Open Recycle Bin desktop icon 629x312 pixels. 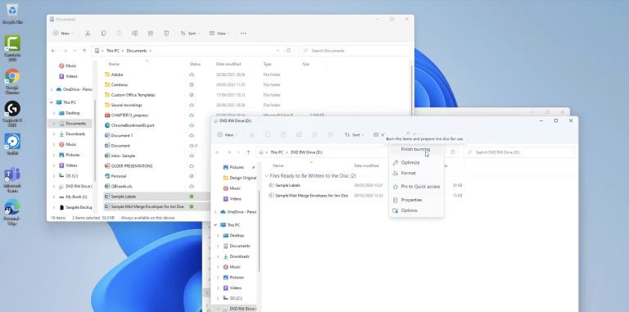pyautogui.click(x=12, y=14)
